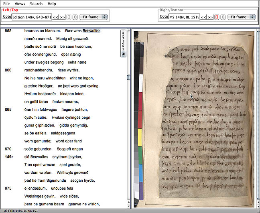Click the word 'rondhæbbendra' in line 860

coord(39,70)
